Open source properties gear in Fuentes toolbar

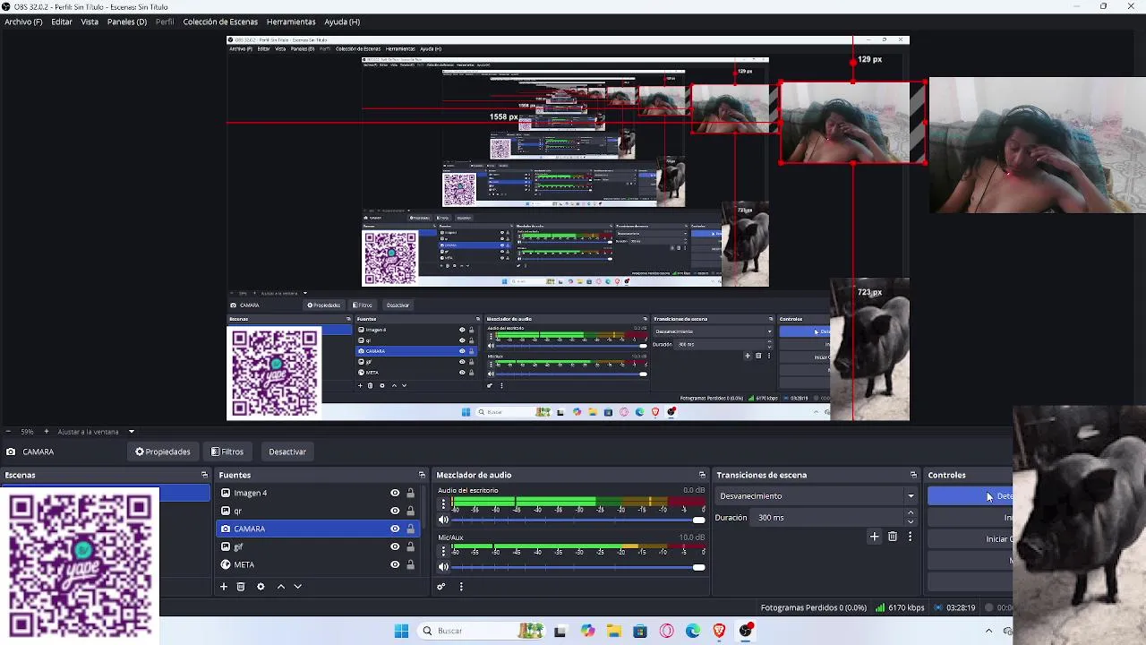pyautogui.click(x=261, y=587)
